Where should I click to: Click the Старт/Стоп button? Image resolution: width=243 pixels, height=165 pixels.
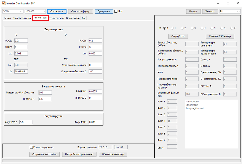click(x=178, y=36)
